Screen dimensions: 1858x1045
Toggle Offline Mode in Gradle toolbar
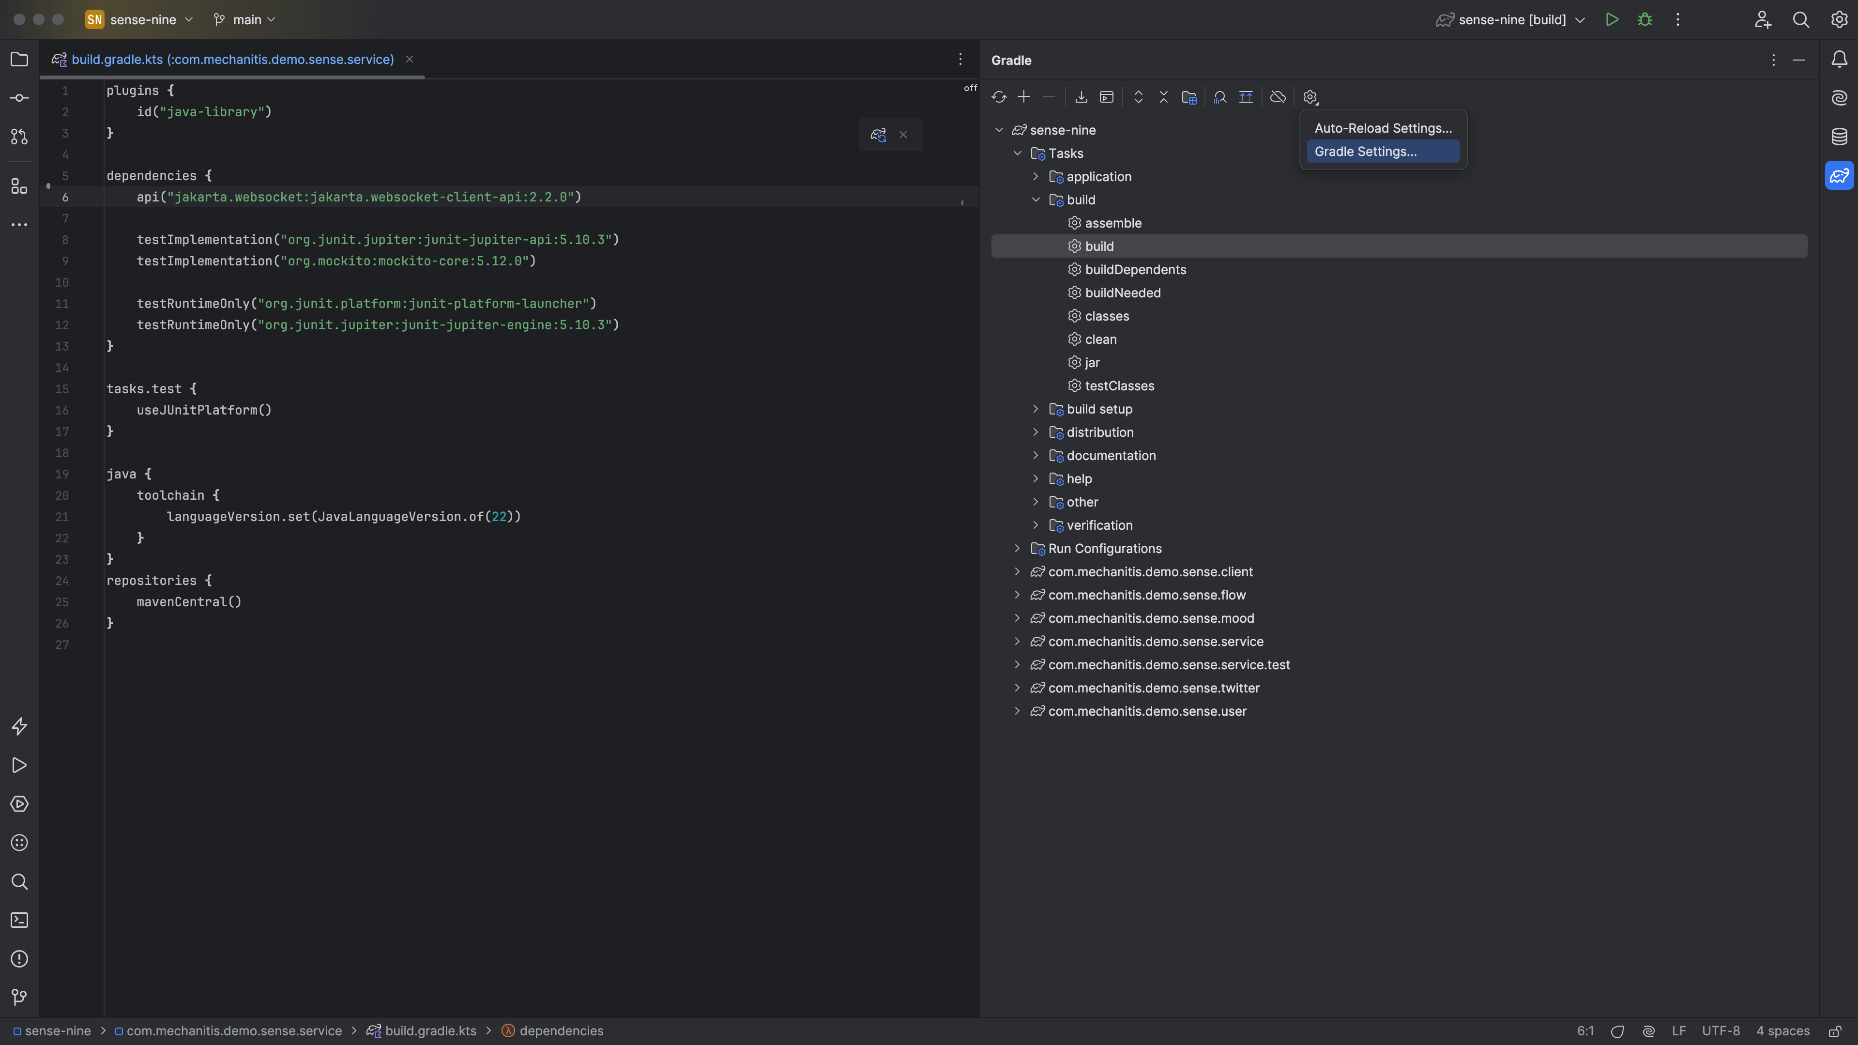[x=1278, y=97]
